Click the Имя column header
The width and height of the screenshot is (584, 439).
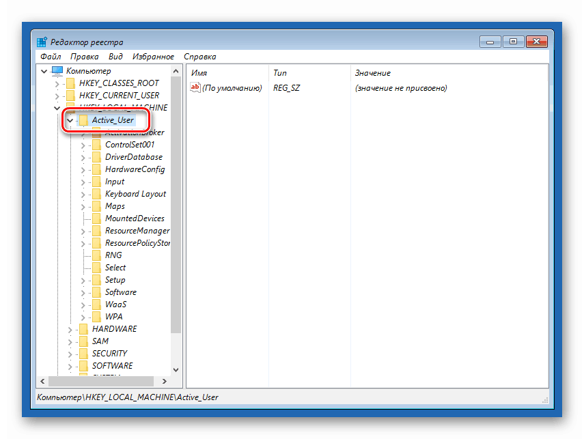coord(227,73)
